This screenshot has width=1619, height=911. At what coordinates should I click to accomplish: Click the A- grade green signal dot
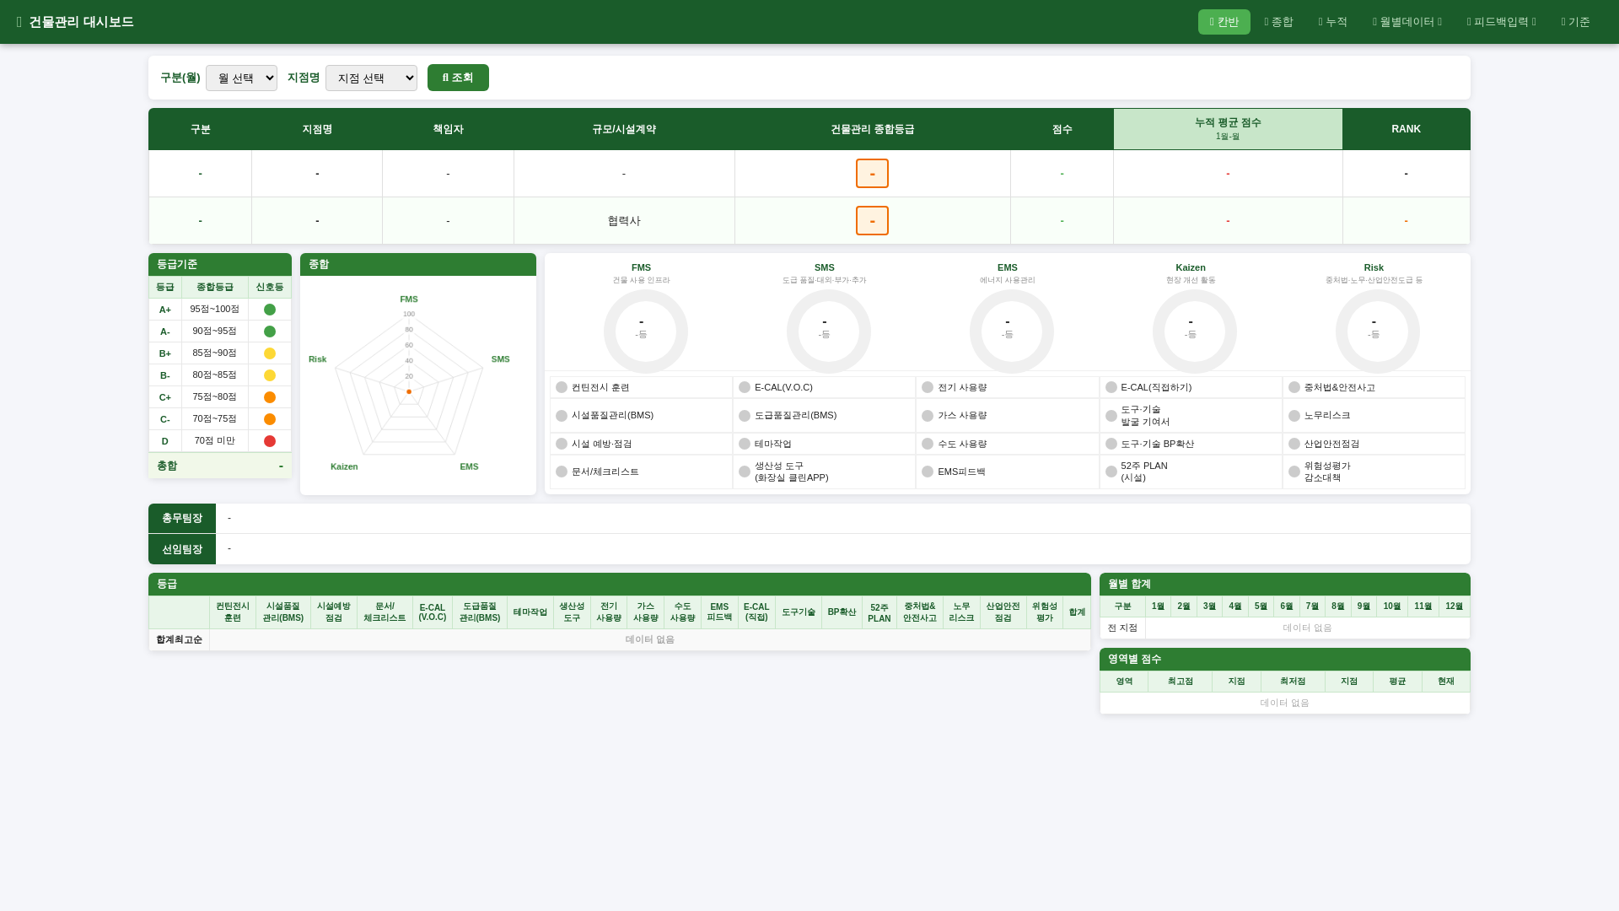(x=270, y=332)
